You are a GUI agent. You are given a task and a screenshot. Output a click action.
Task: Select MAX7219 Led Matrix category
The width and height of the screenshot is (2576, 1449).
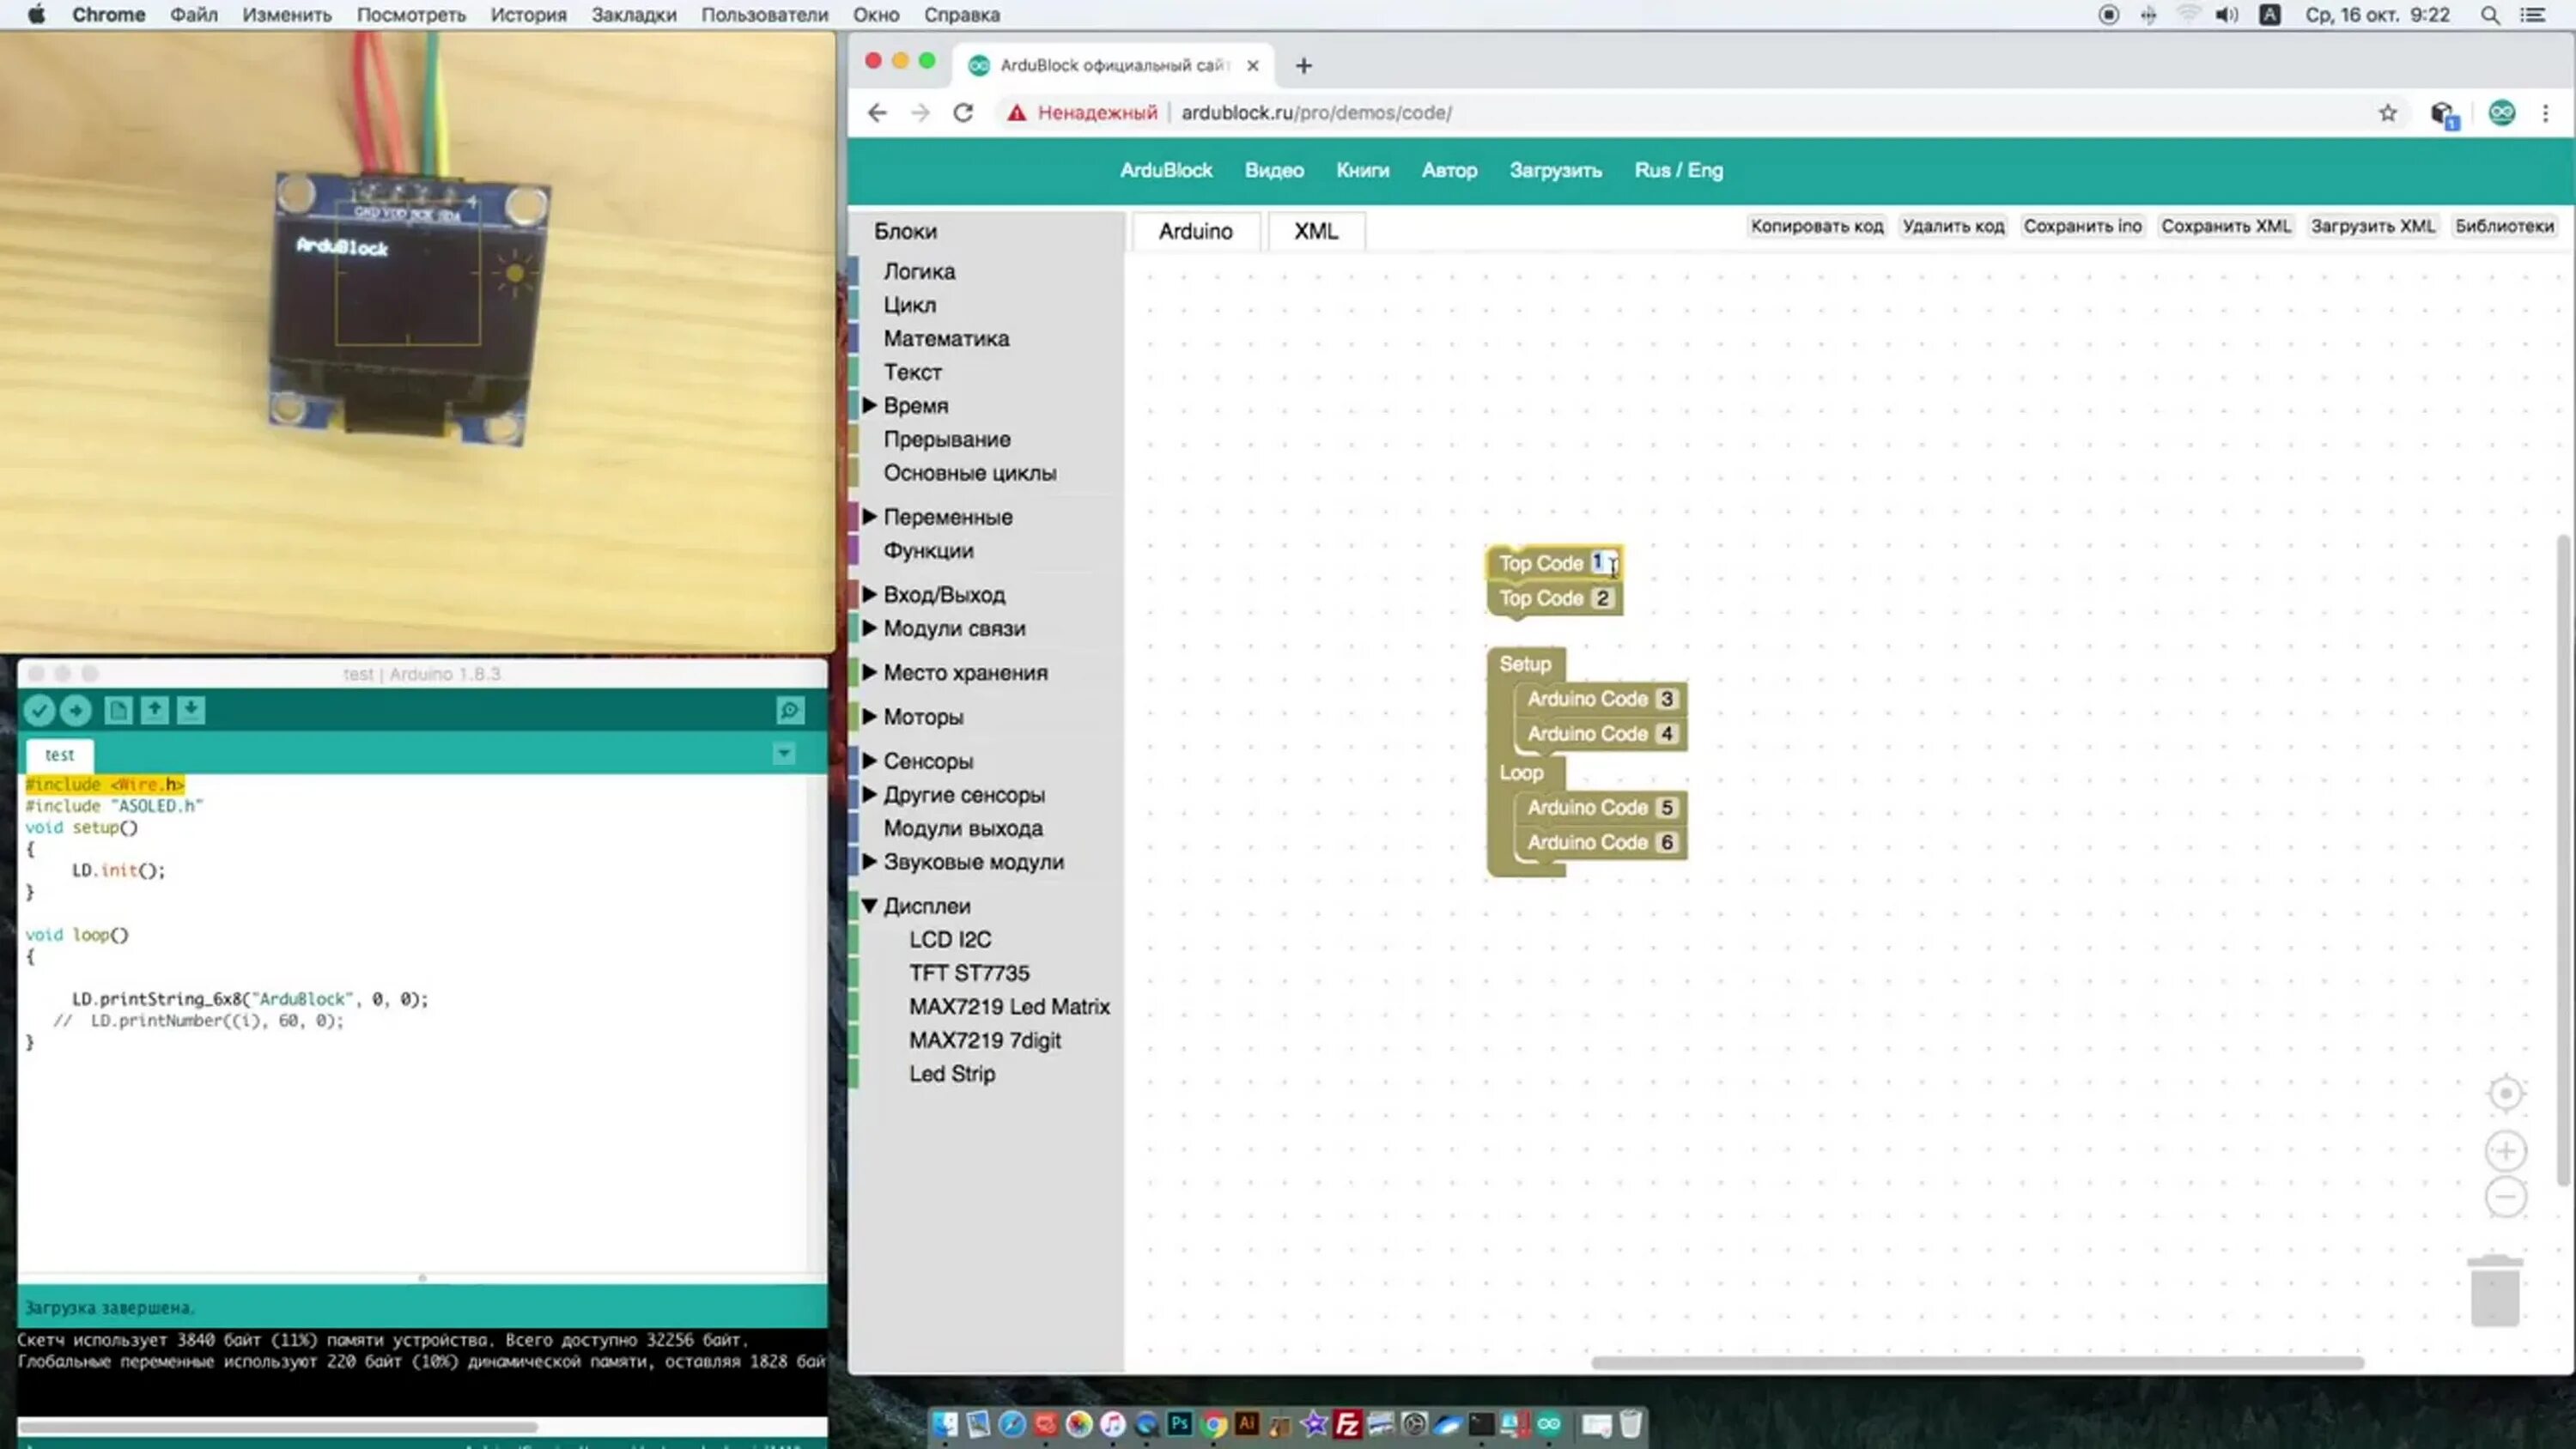(1009, 1006)
